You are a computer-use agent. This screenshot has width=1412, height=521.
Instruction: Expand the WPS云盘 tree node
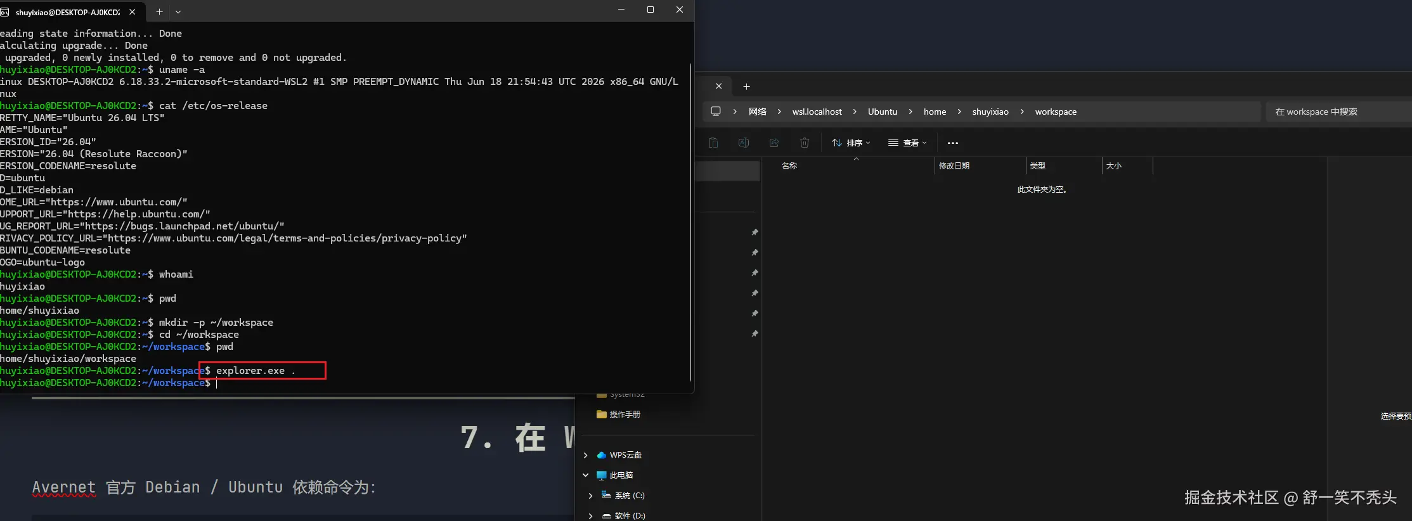coord(585,455)
